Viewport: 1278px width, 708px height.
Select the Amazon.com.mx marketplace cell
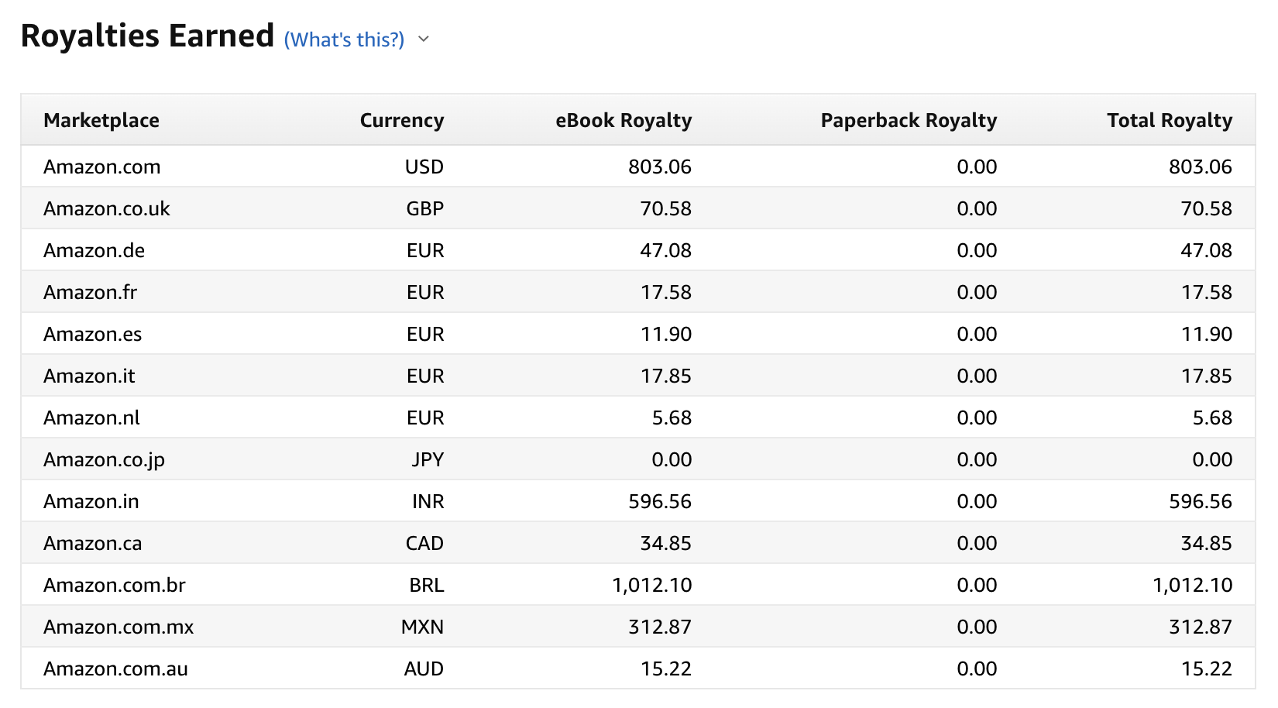(119, 627)
